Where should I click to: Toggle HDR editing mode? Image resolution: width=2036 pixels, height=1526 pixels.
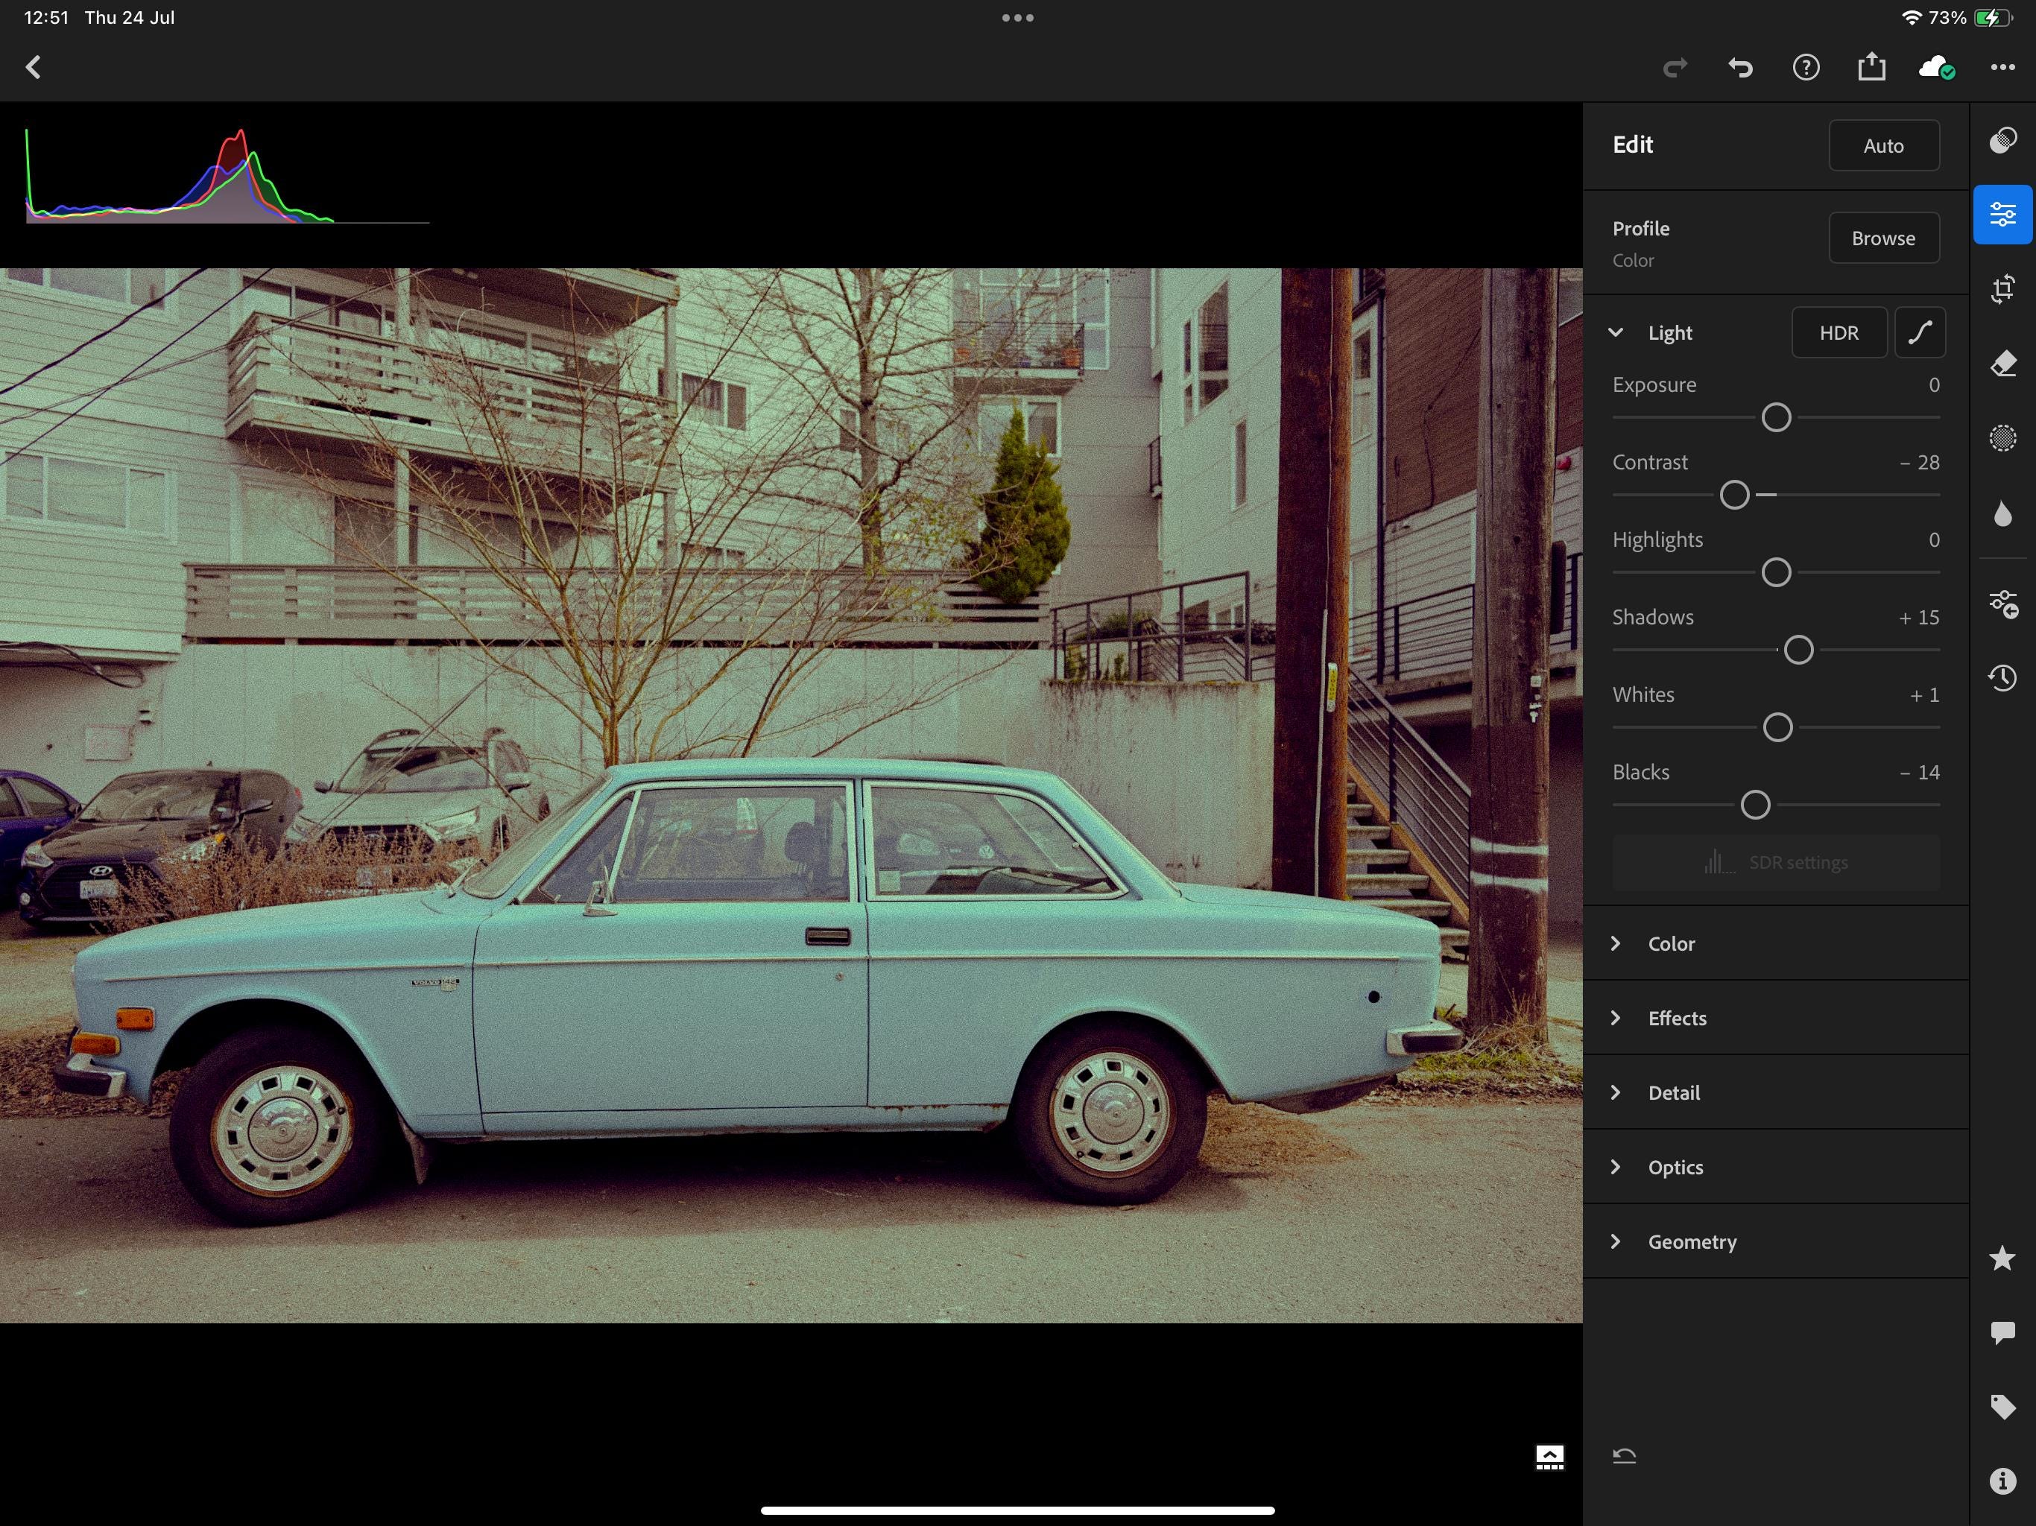pyautogui.click(x=1839, y=332)
